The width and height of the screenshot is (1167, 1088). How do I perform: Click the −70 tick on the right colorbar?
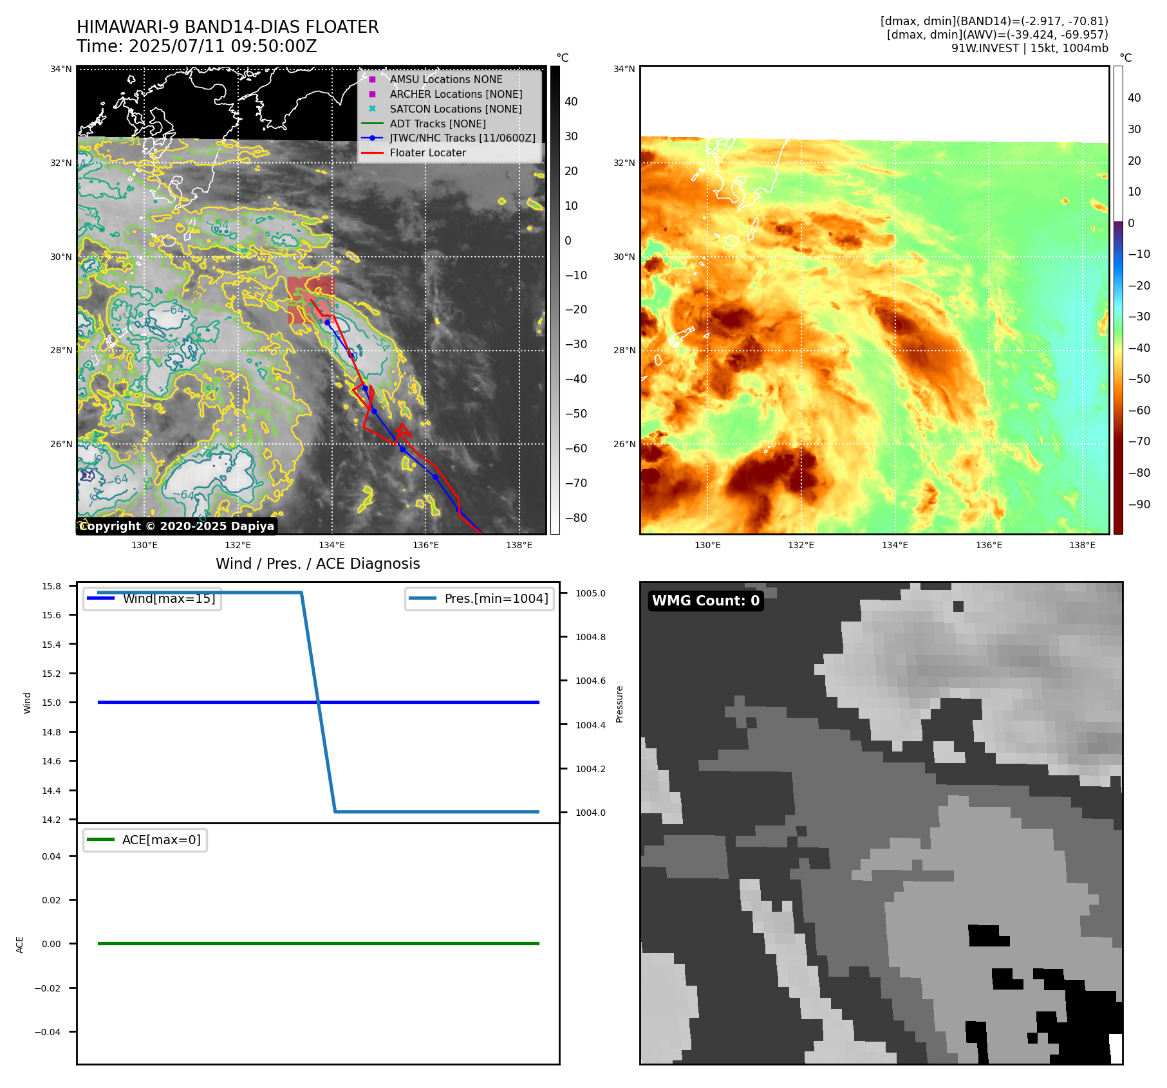pos(1139,441)
